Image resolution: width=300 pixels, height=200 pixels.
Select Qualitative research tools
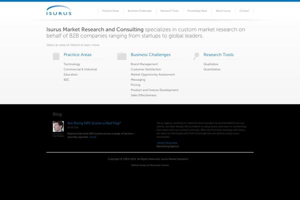pos(211,64)
